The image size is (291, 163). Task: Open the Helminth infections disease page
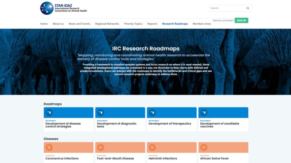pyautogui.click(x=172, y=152)
